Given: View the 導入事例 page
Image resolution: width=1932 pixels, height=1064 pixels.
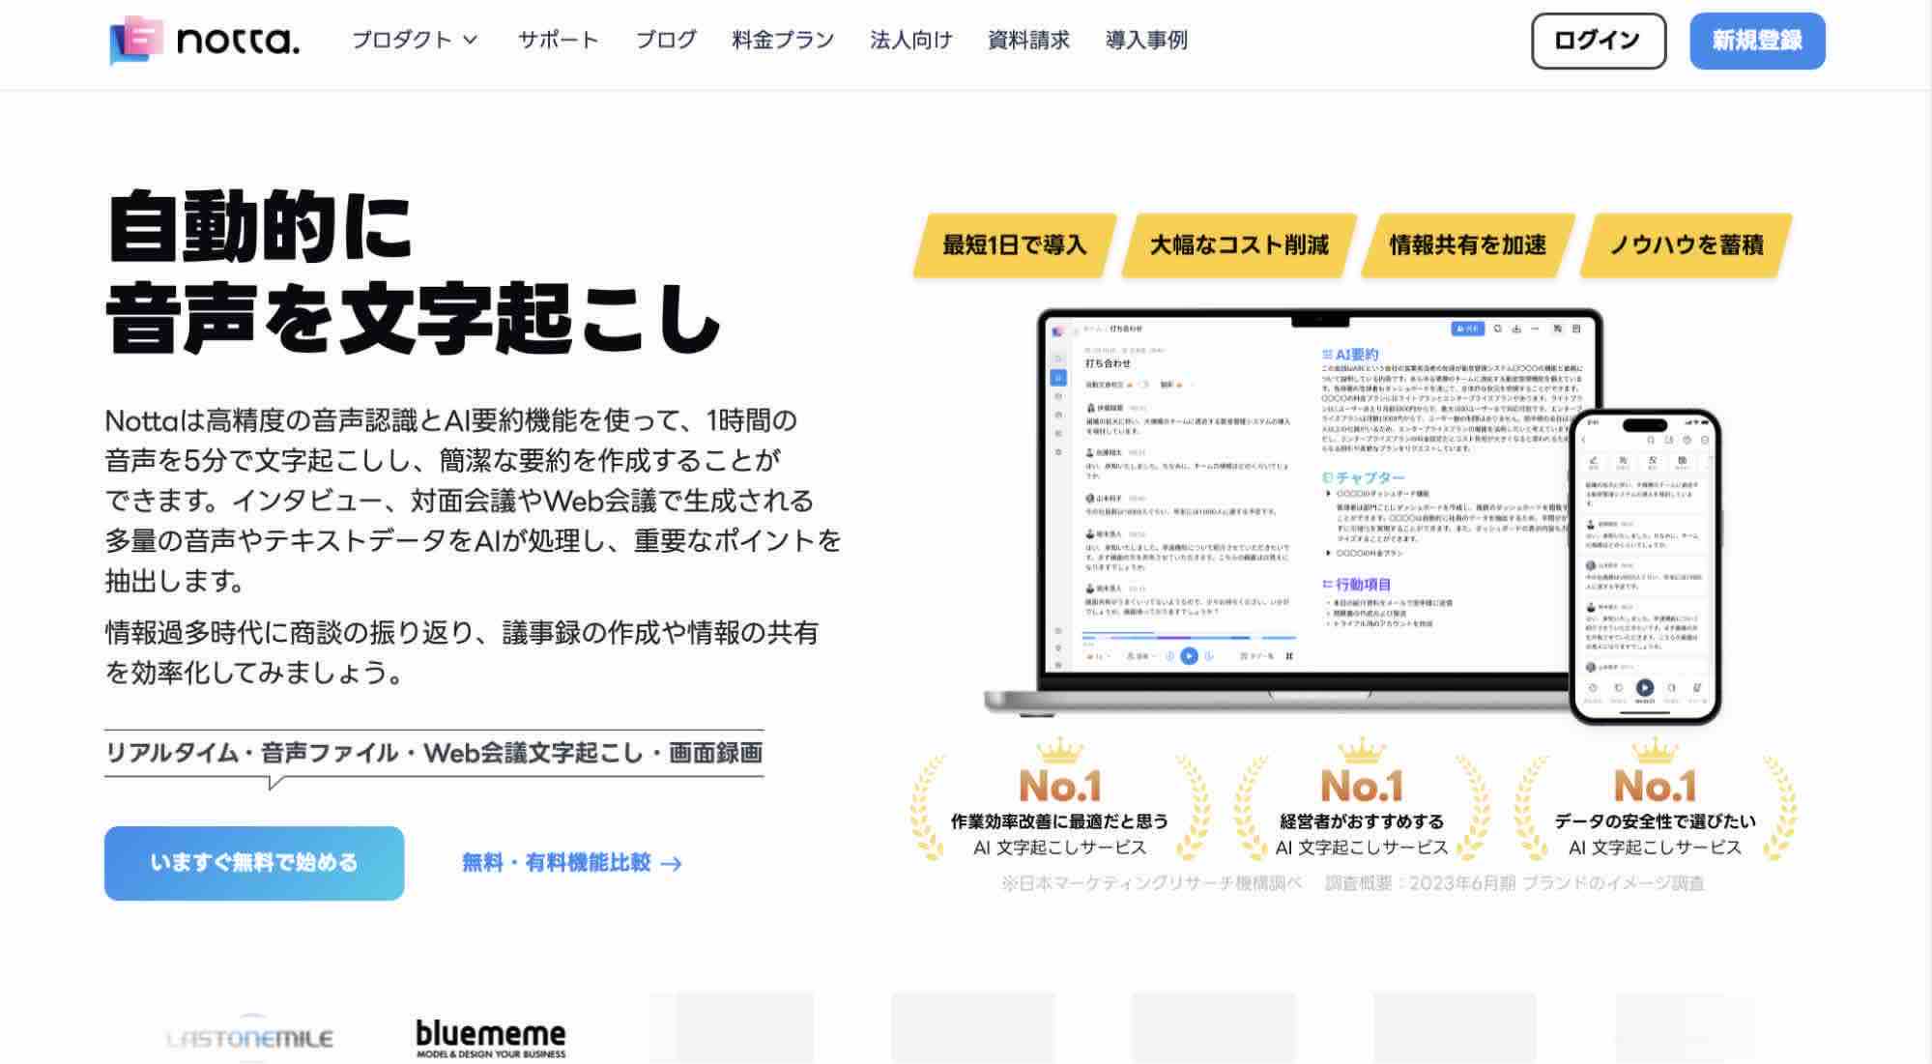Looking at the screenshot, I should (x=1146, y=40).
